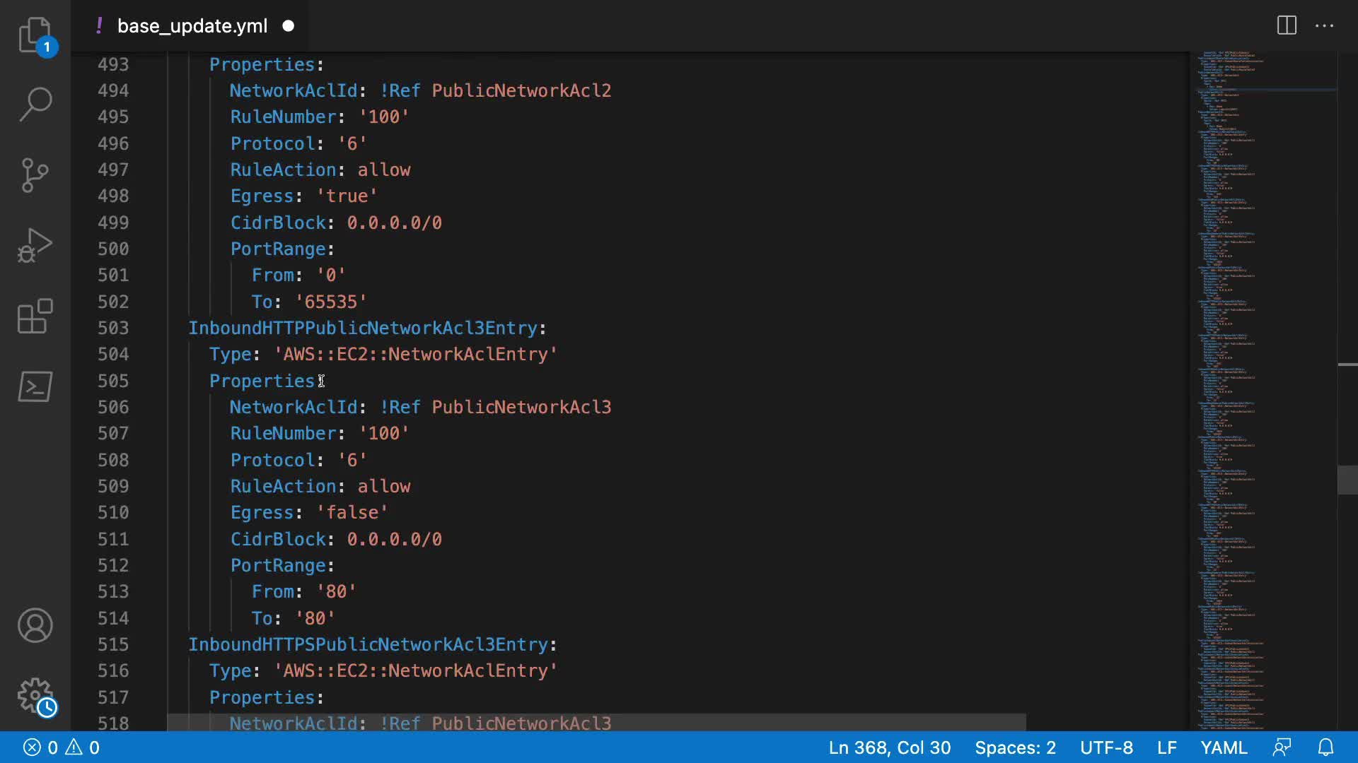Open Run and Debug view

point(35,246)
